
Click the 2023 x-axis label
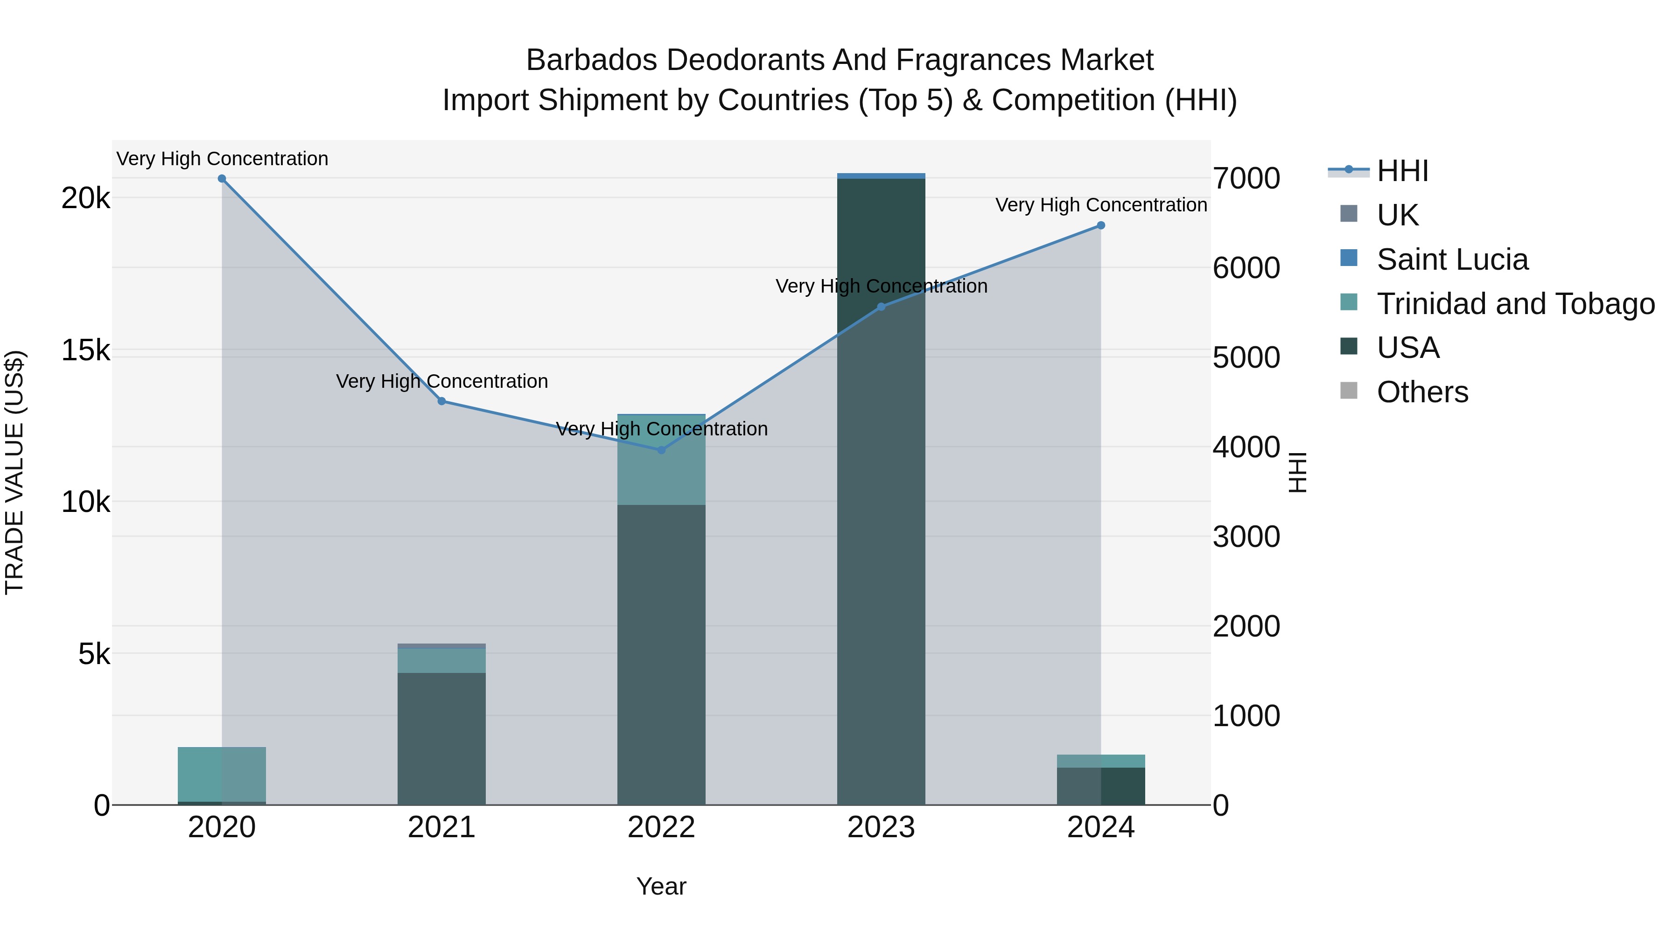click(881, 827)
